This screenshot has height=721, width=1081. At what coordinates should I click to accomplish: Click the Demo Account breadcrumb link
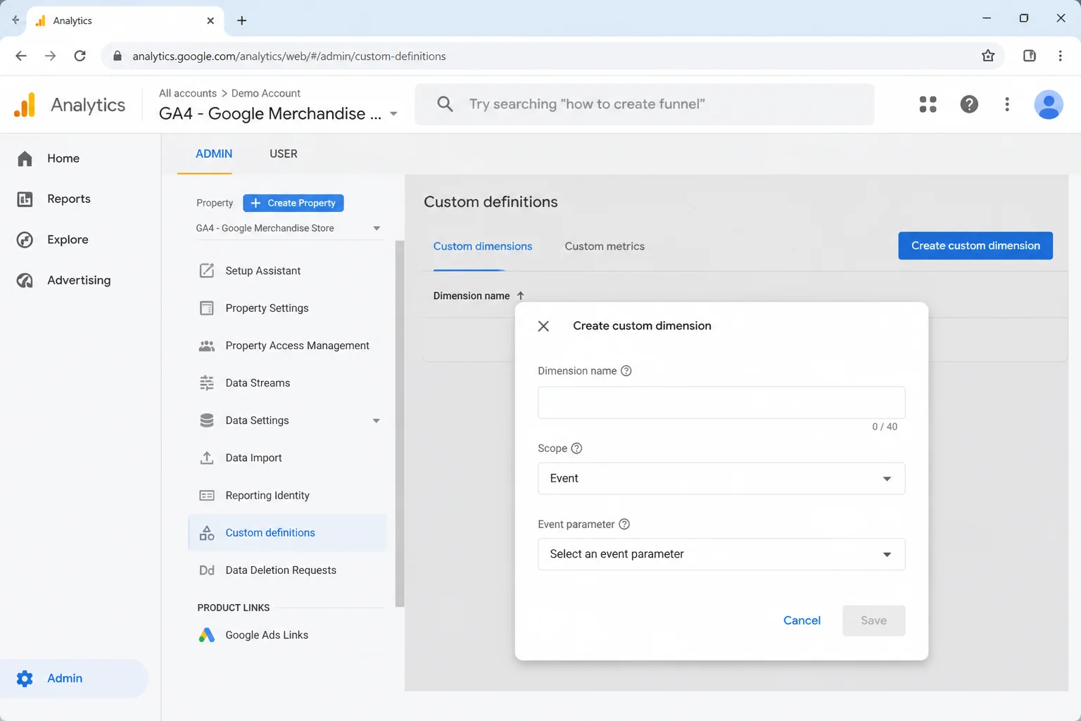coord(266,93)
